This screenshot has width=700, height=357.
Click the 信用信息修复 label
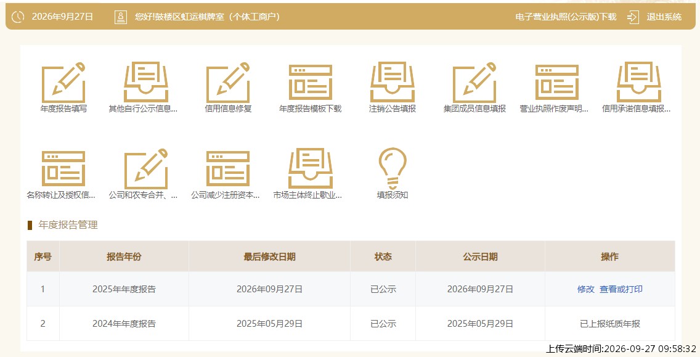click(228, 109)
